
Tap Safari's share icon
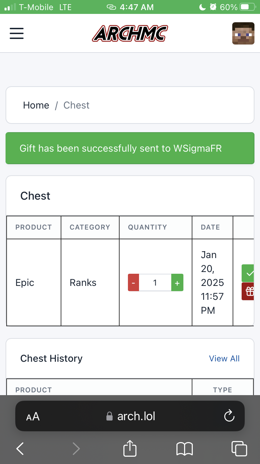pos(130,448)
